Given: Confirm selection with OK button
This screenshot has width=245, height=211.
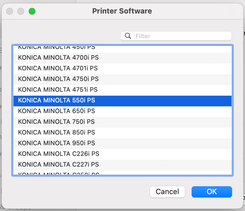Looking at the screenshot, I should click(212, 192).
